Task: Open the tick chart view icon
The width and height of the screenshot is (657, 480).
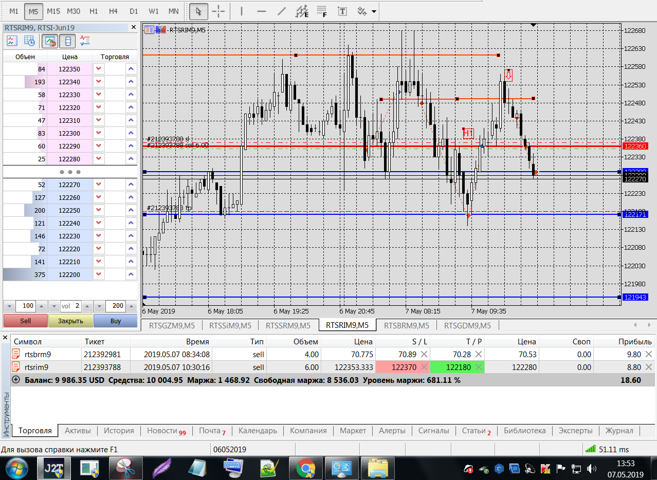Action: pos(12,41)
